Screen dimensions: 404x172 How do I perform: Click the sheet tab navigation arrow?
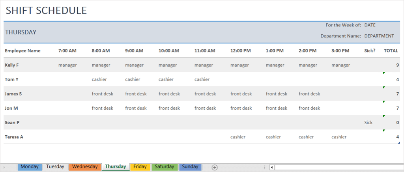pyautogui.click(x=4, y=167)
